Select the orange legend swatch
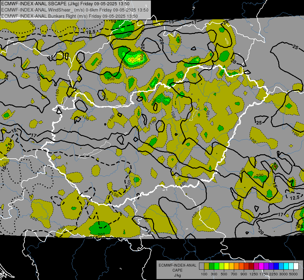This screenshot has width=304, height=280. pos(237,266)
